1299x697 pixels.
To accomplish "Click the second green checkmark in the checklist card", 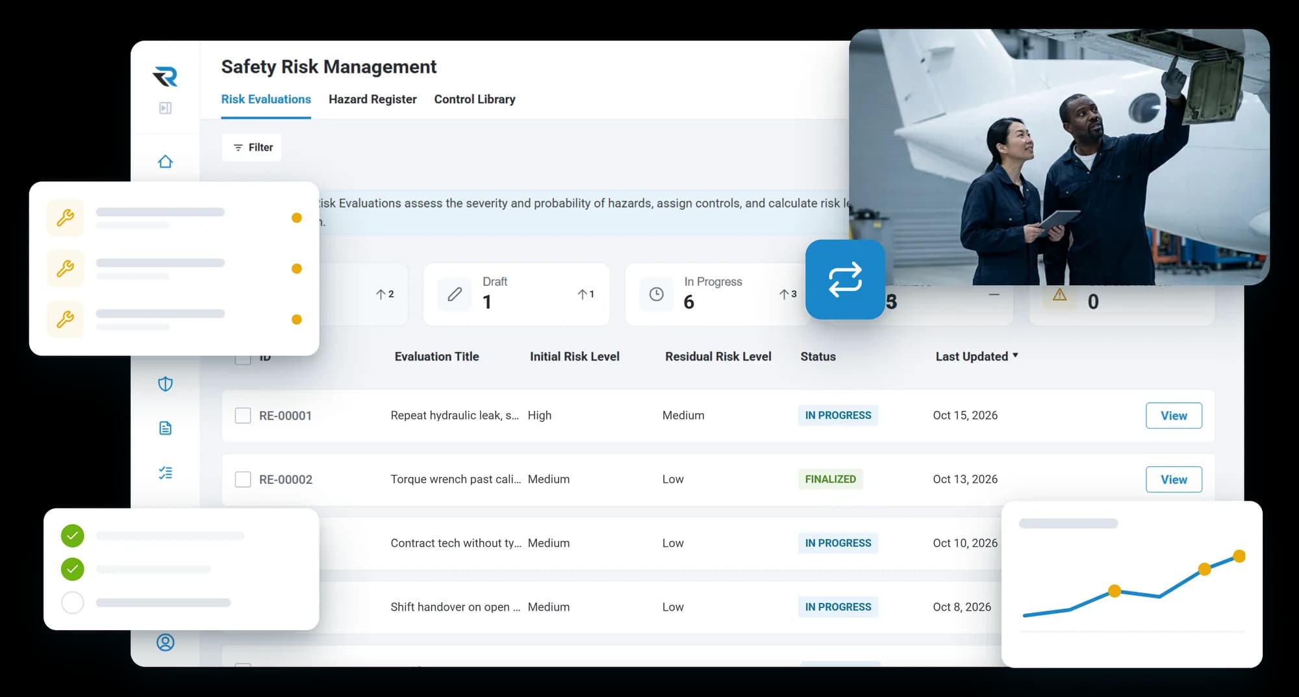I will 73,570.
